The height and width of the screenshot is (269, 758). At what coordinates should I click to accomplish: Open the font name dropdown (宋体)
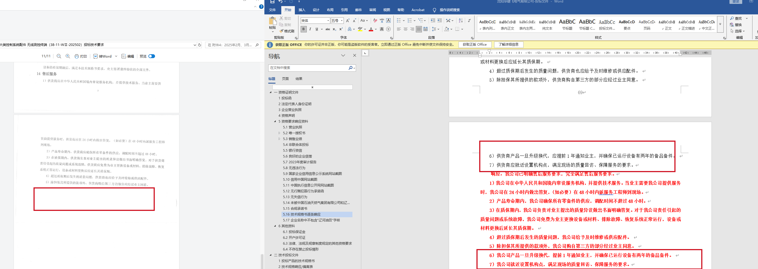coord(328,20)
